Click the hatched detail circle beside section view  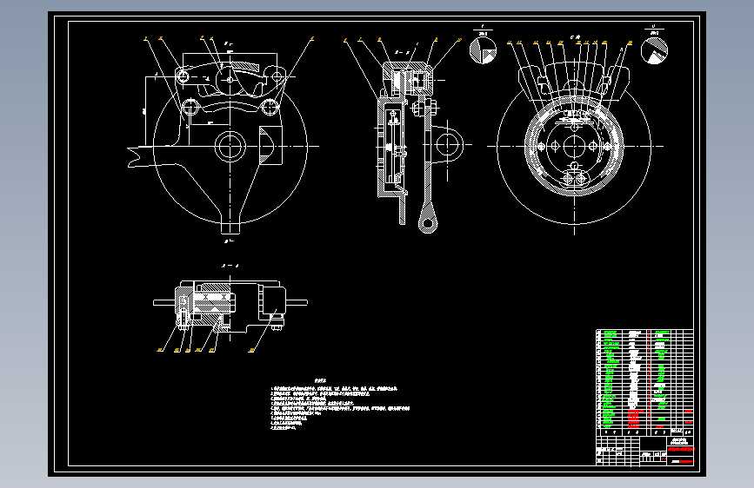click(x=483, y=50)
